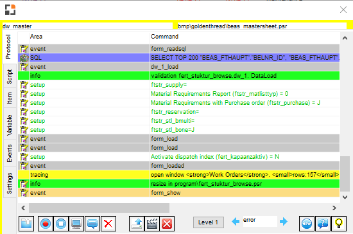
Task: Click the icon beside Activate dispatch index row
Action: pyautogui.click(x=24, y=157)
